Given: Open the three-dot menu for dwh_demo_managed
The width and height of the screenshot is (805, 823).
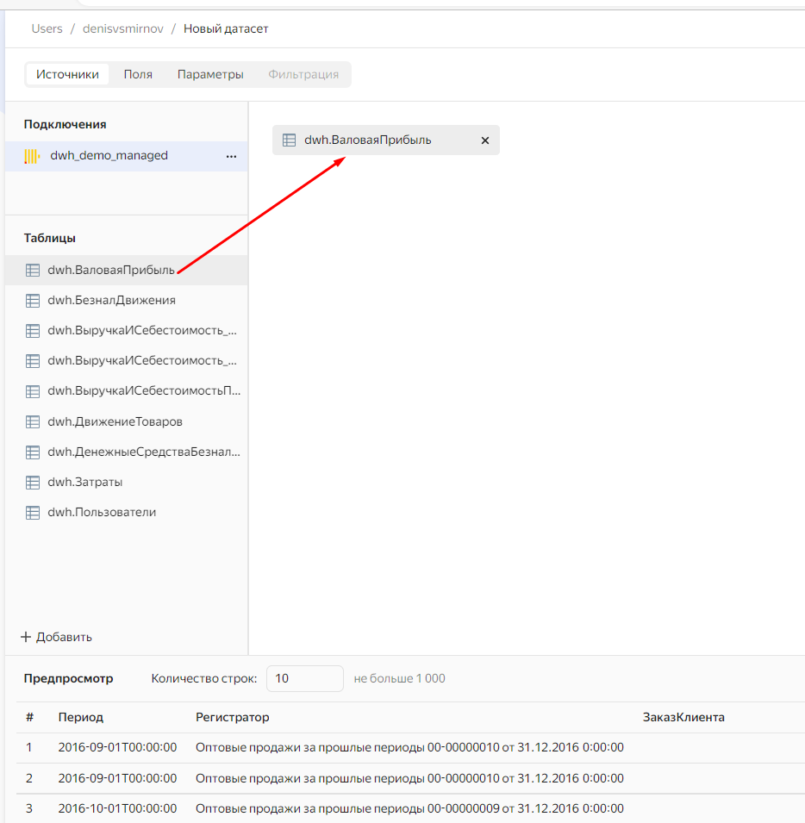Looking at the screenshot, I should click(x=231, y=156).
